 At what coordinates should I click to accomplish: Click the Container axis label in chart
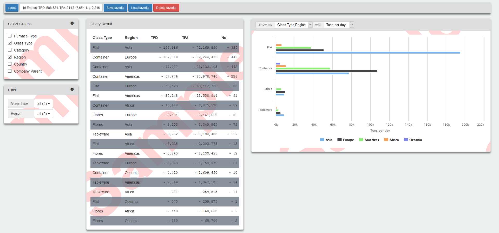coord(265,68)
